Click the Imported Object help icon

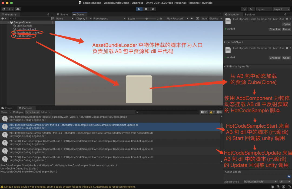pos(287,48)
